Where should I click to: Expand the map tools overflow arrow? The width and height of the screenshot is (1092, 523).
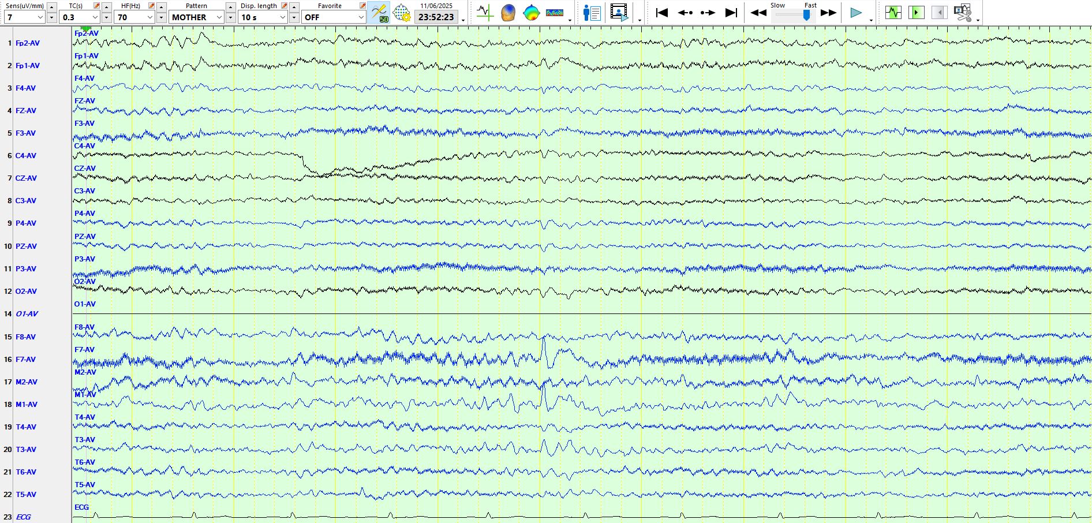pos(570,20)
